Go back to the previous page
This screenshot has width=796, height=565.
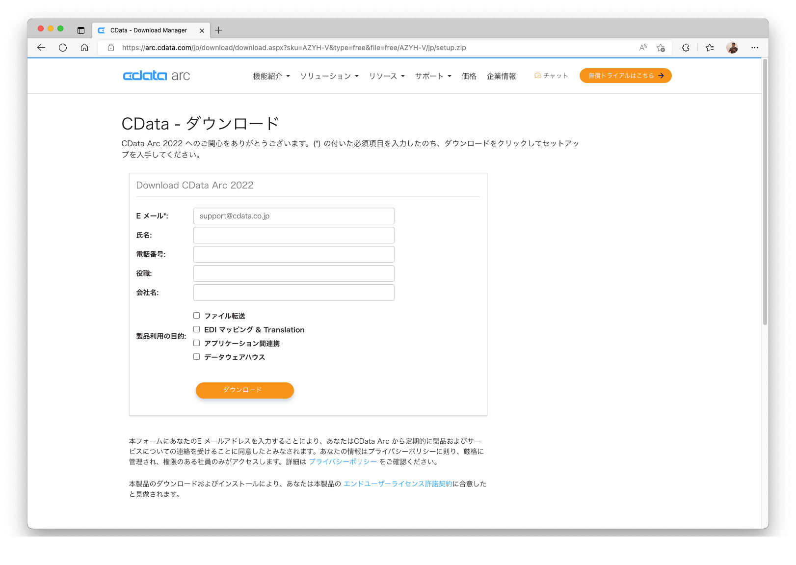(x=41, y=48)
